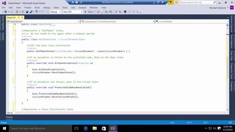Click the Windows Start button

(4, 128)
